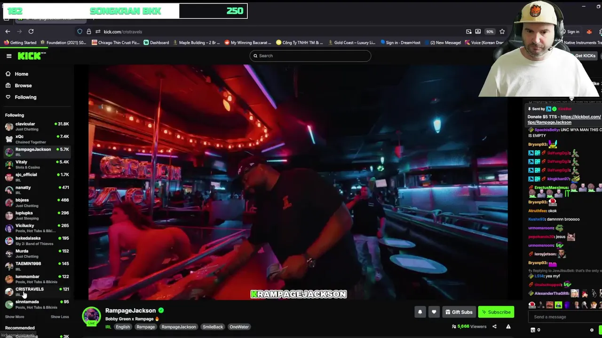This screenshot has width=602, height=338.
Task: Click the IRL category link under stream title
Action: pyautogui.click(x=108, y=327)
